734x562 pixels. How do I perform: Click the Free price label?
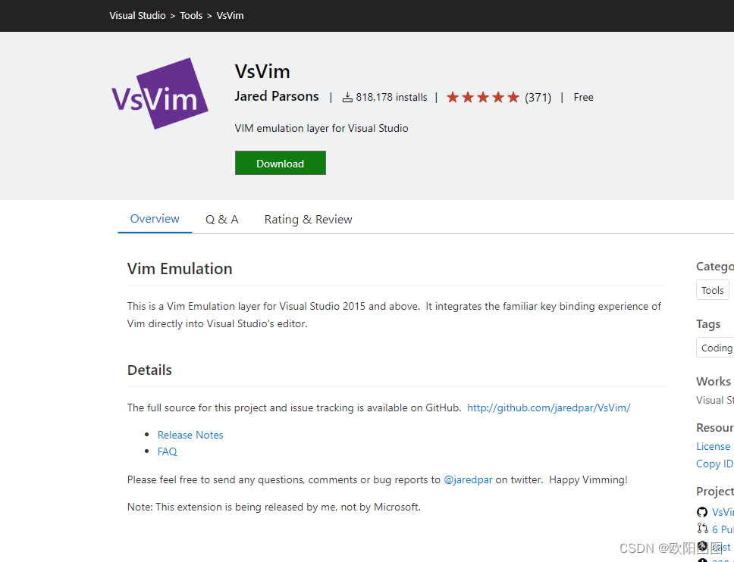[x=583, y=97]
